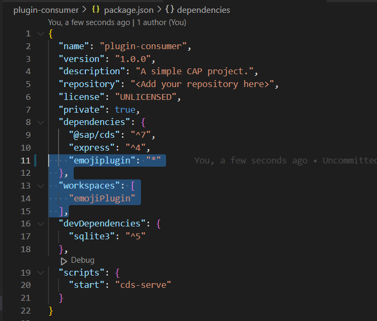Click the braces icon before dependencies breadcrumb
The height and width of the screenshot is (321, 377).
click(169, 10)
